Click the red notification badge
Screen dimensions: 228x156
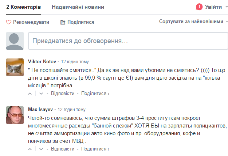click(x=199, y=7)
